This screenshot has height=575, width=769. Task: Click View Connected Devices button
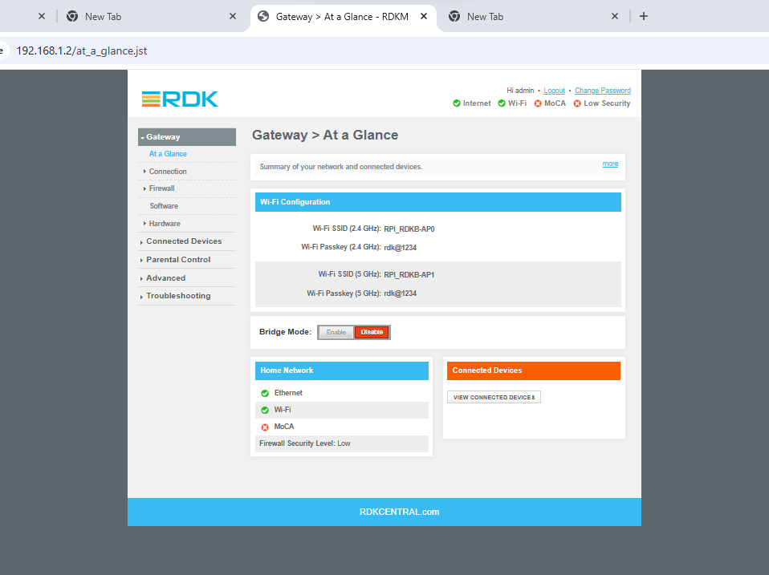coord(494,397)
